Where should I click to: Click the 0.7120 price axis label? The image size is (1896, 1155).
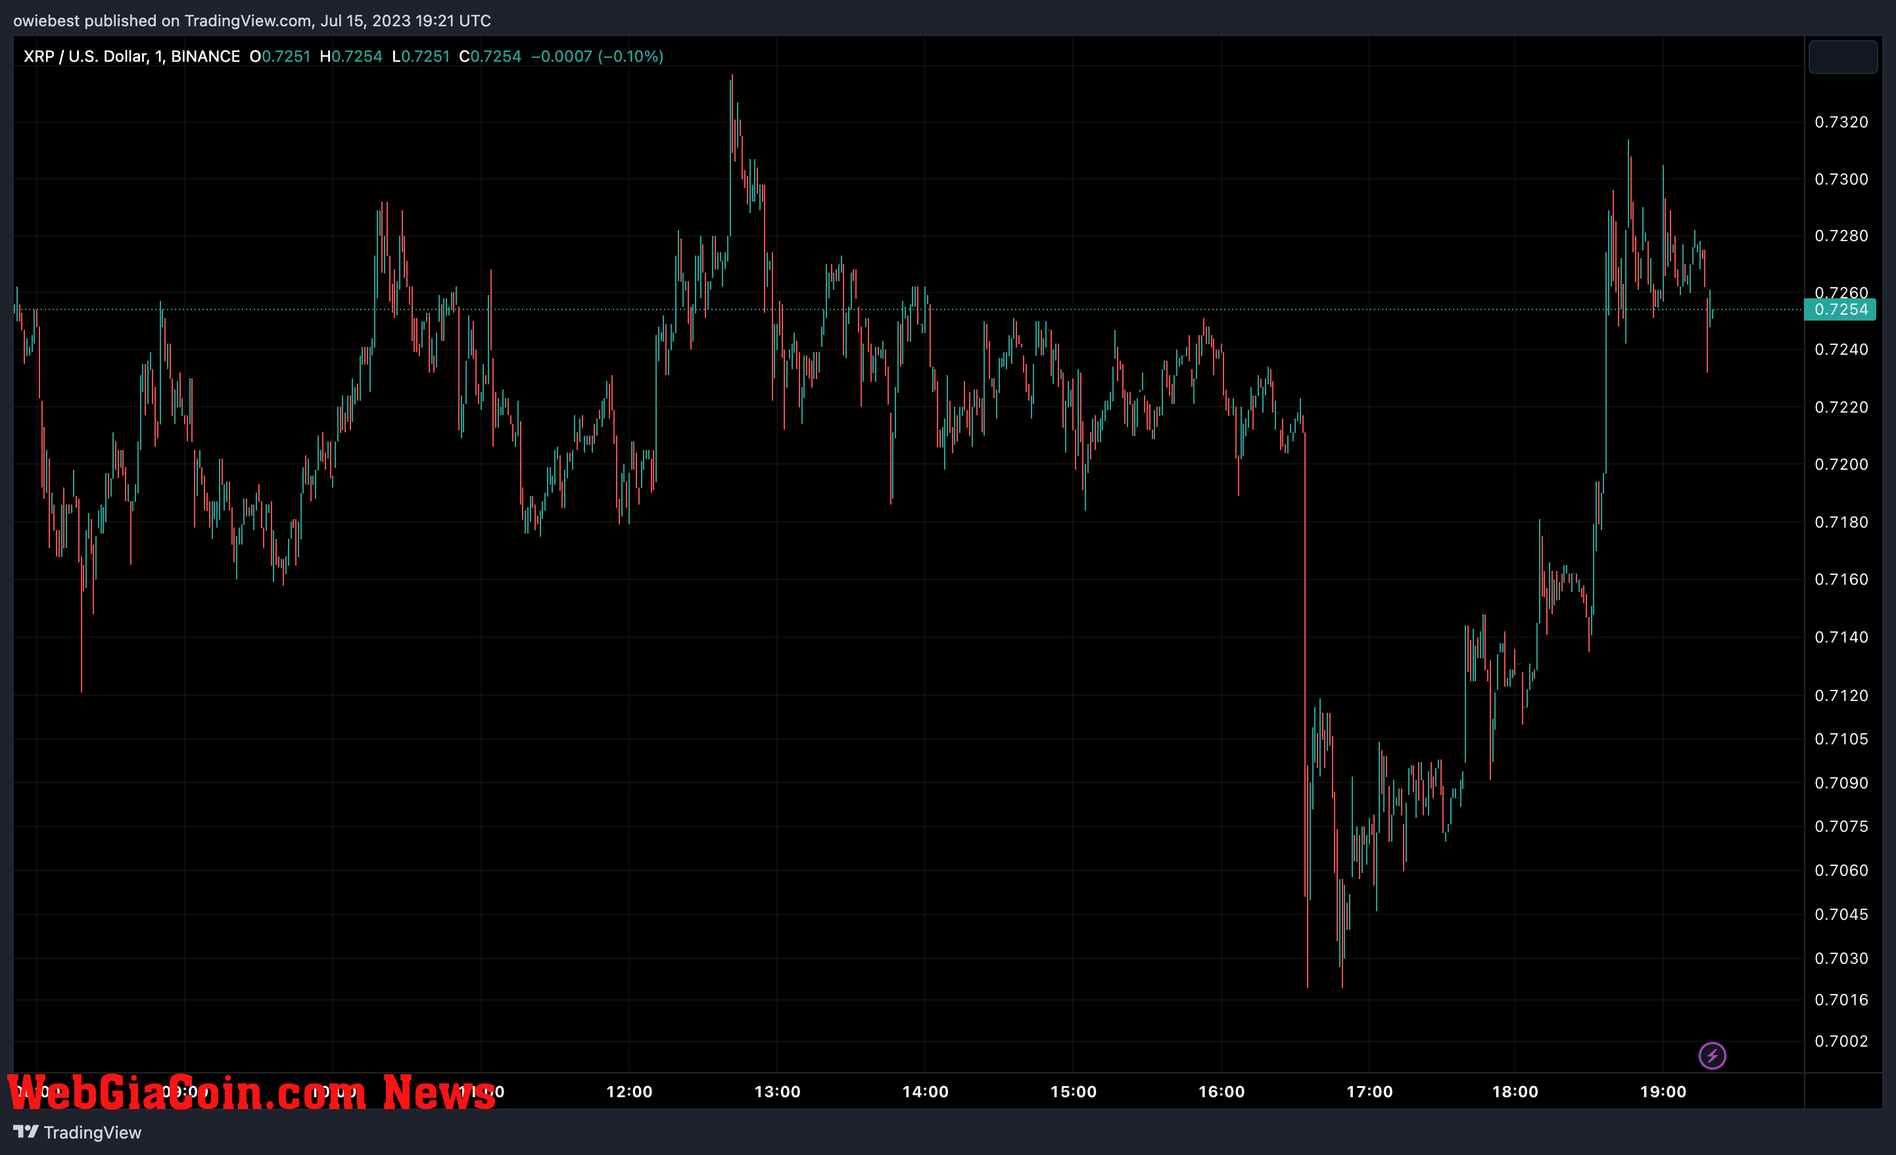1841,695
